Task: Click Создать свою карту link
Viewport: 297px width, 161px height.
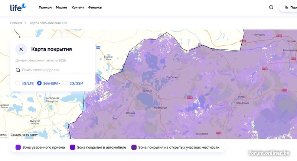Action: [x=24, y=135]
